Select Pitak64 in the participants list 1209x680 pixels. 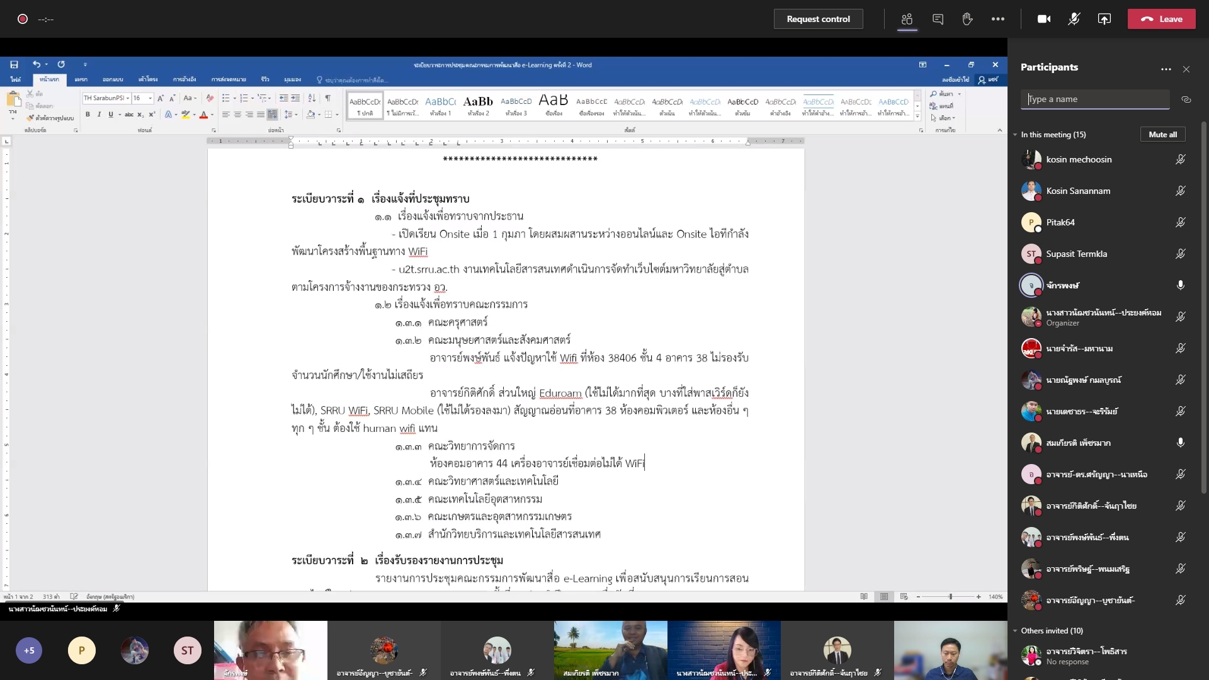(x=1060, y=222)
